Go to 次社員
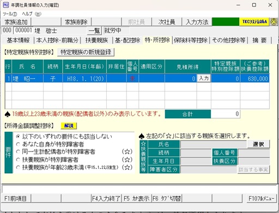 tap(167, 22)
